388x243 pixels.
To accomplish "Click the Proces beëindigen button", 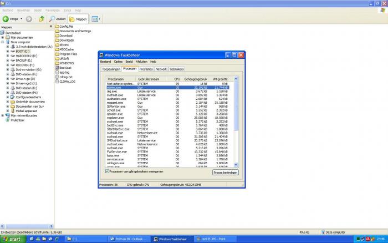I will click(x=225, y=173).
